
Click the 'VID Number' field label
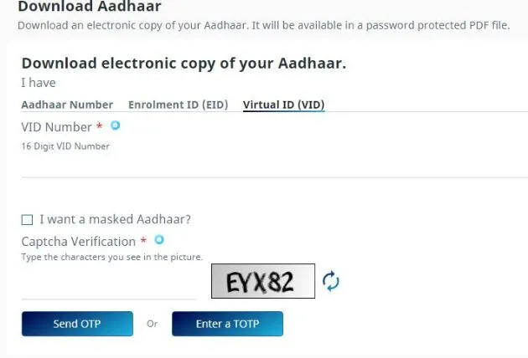(x=56, y=127)
